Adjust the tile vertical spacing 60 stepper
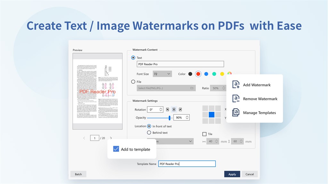Image resolution: width=328 pixels, height=184 pixels. [241, 141]
